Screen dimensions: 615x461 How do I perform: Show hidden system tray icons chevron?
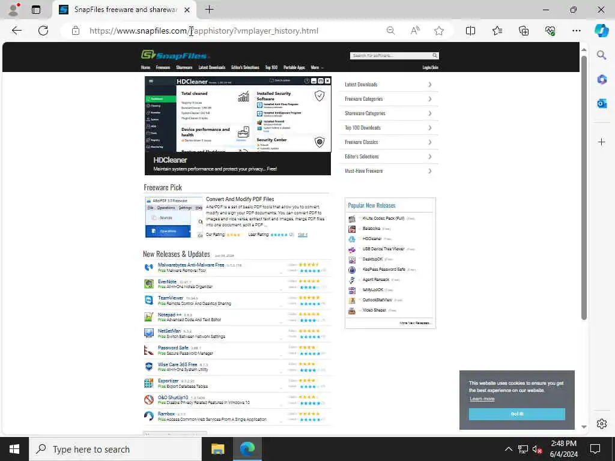pos(508,449)
